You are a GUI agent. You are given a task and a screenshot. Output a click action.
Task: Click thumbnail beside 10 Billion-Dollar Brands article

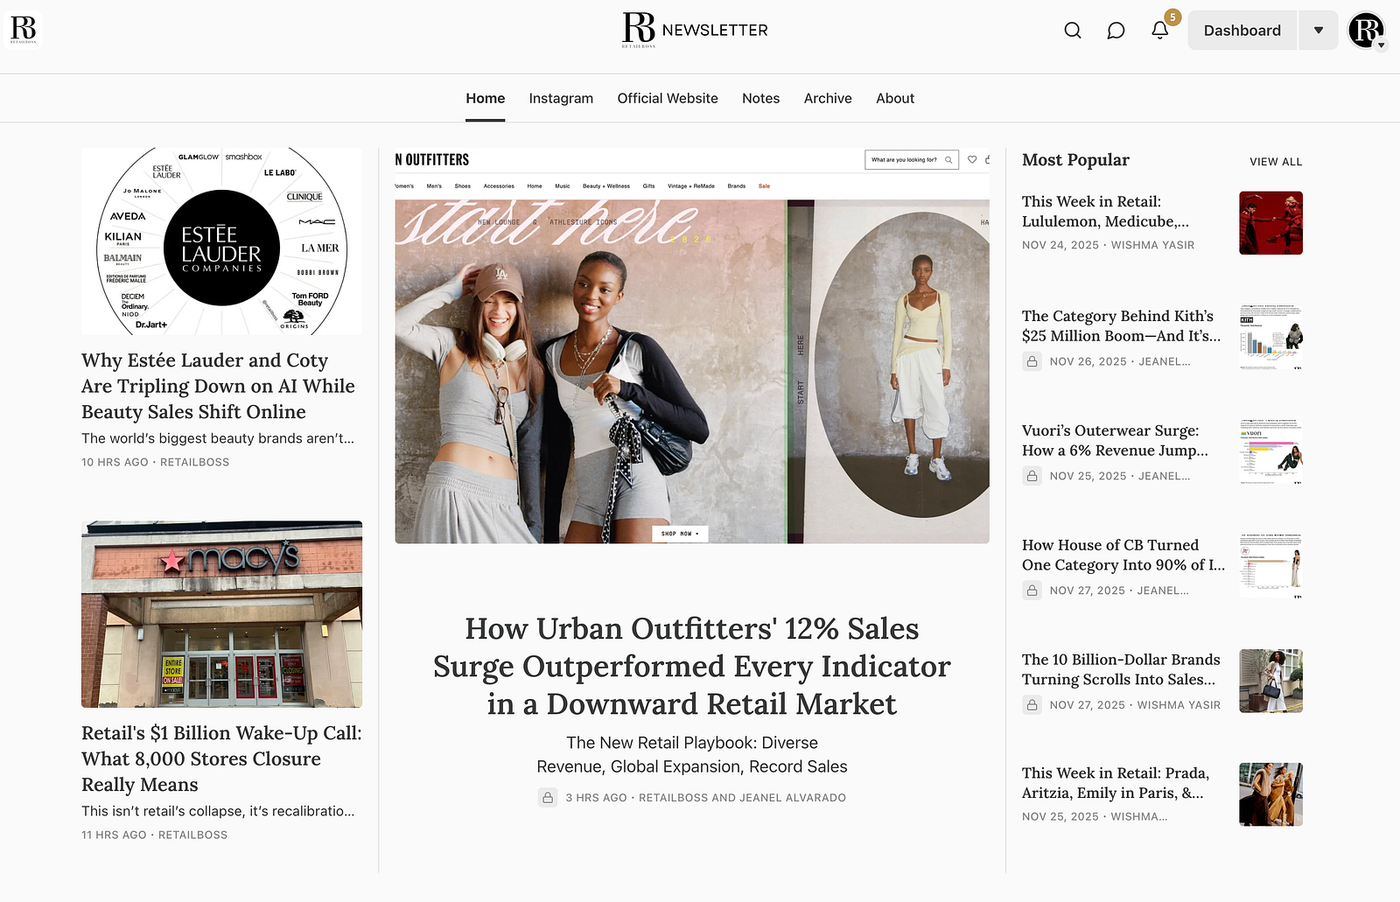1270,682
